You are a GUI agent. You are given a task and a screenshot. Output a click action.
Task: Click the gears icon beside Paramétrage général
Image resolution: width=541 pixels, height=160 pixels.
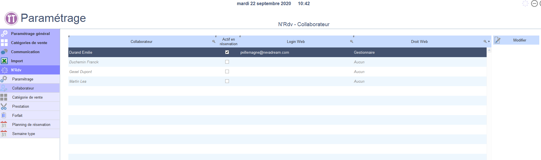(4, 34)
